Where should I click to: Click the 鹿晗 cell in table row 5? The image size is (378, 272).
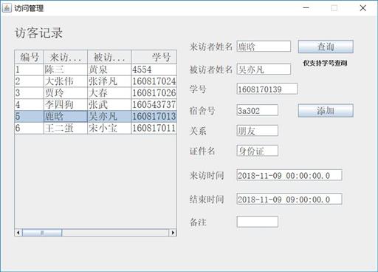tap(66, 116)
